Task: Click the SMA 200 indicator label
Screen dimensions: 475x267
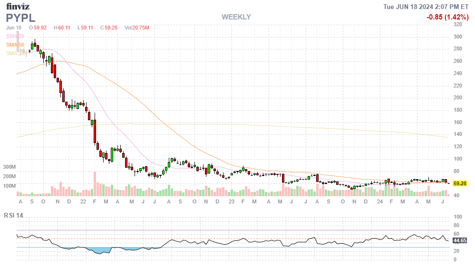Action: tap(16, 53)
